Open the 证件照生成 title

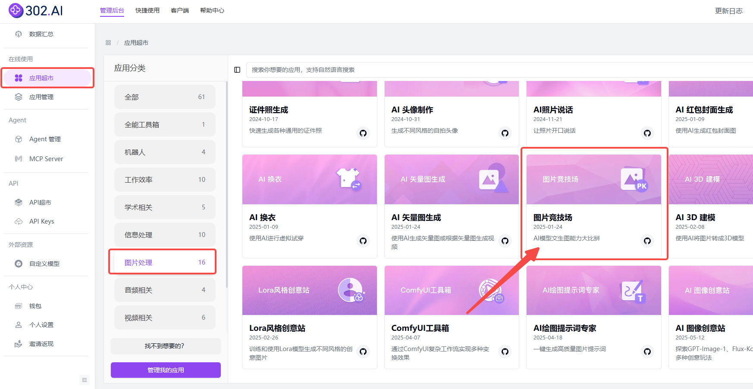click(x=269, y=110)
